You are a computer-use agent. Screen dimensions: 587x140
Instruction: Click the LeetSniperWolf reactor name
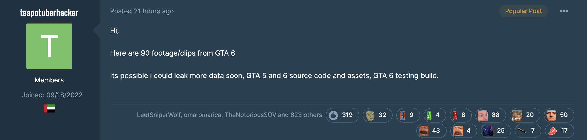pyautogui.click(x=159, y=115)
